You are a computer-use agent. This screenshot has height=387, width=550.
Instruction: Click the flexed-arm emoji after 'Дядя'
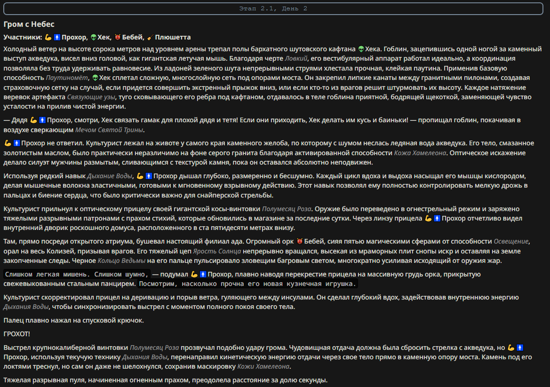[x=34, y=120]
